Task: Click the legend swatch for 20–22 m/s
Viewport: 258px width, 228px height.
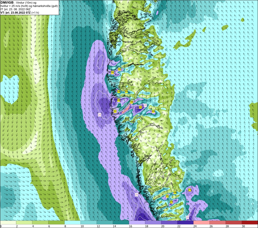Action: tap(169, 222)
